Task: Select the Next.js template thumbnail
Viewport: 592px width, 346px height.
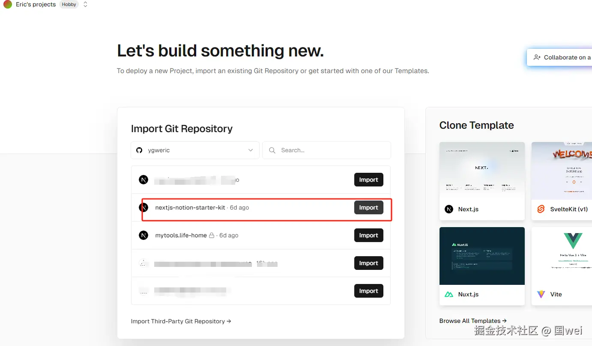Action: (482, 170)
